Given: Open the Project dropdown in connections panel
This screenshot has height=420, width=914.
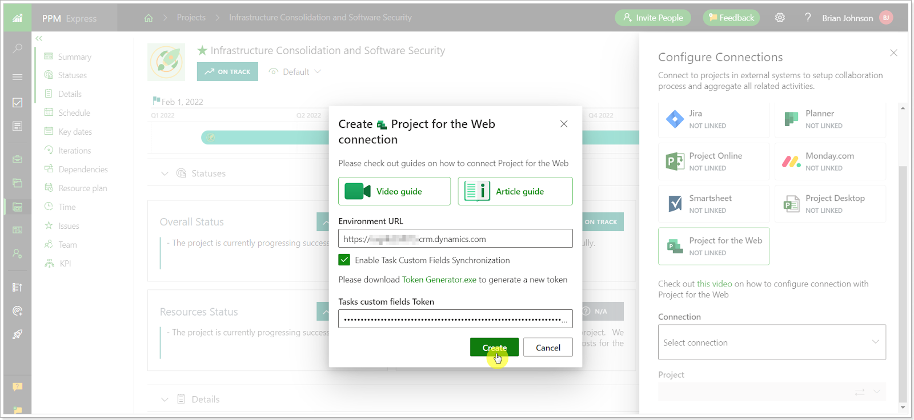Looking at the screenshot, I should pos(772,391).
